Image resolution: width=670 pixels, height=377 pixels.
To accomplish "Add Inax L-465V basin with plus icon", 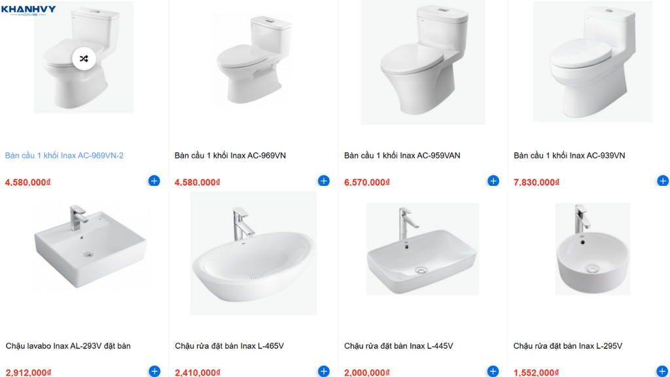I will pos(324,371).
